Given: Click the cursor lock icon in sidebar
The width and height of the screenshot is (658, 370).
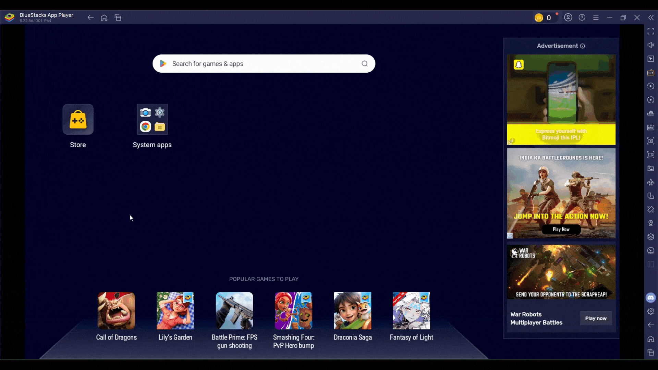Looking at the screenshot, I should pyautogui.click(x=651, y=59).
